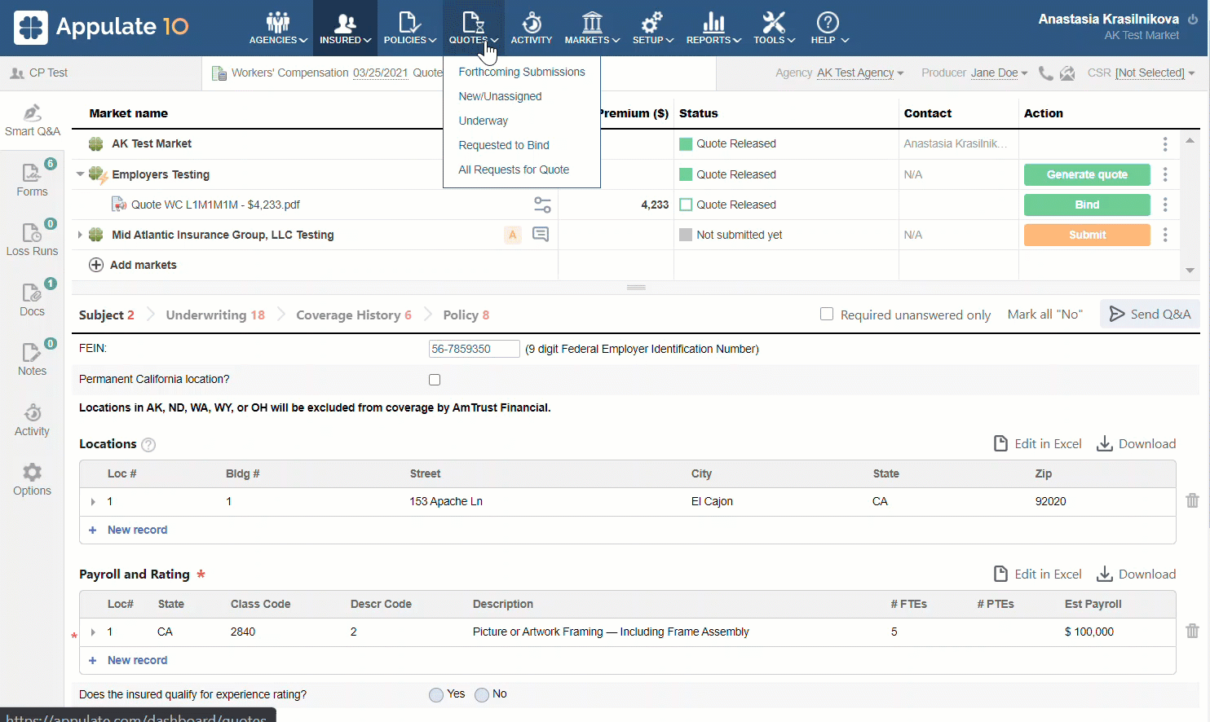
Task: Click the power logout icon
Action: click(x=1193, y=20)
